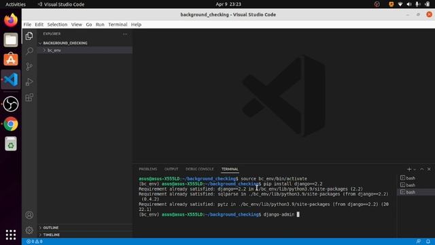Click Visual Studio Code dock icon
The height and width of the screenshot is (245, 435).
coord(11,80)
